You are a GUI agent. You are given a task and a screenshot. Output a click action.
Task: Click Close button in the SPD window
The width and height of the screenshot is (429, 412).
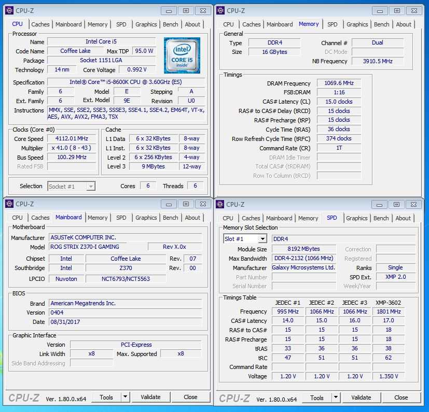[400, 397]
